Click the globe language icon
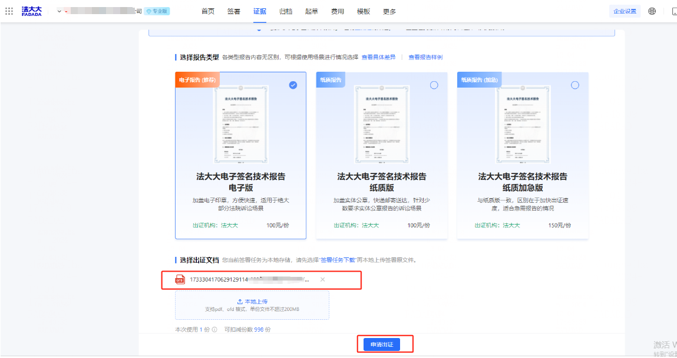The height and width of the screenshot is (358, 677). (652, 11)
